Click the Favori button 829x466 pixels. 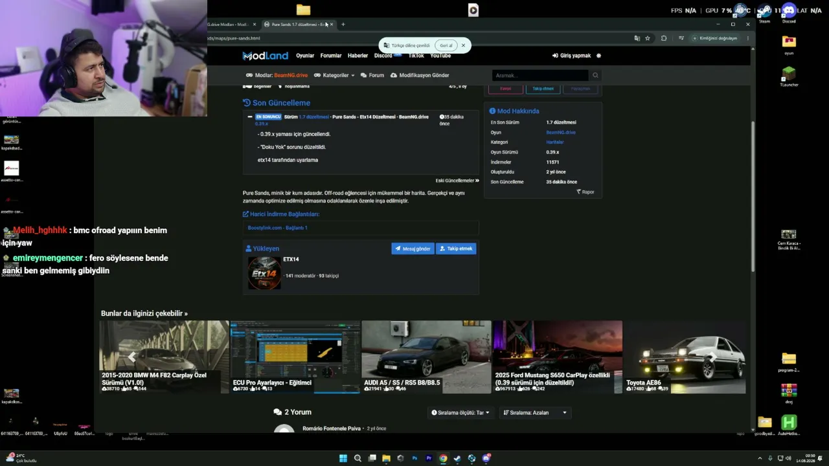pos(506,89)
